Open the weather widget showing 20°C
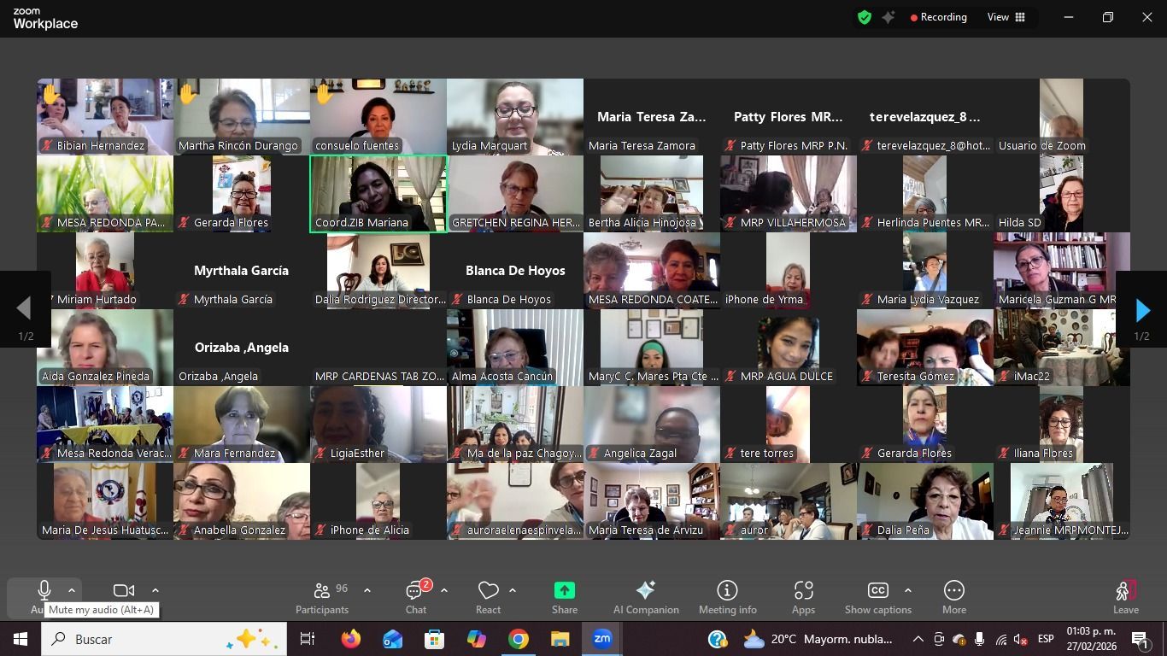 (x=818, y=639)
